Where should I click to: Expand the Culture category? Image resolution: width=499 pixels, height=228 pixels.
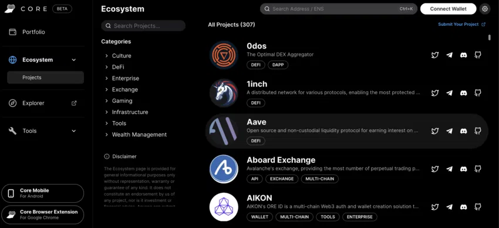coord(119,56)
